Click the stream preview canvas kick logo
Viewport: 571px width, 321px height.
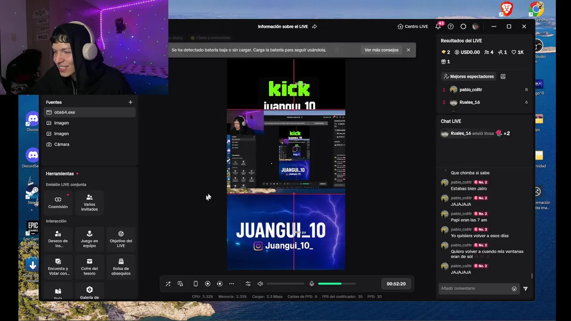pyautogui.click(x=289, y=88)
